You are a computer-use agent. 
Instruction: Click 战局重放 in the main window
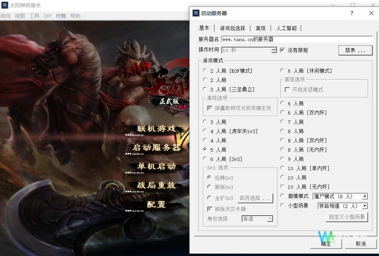pos(156,185)
